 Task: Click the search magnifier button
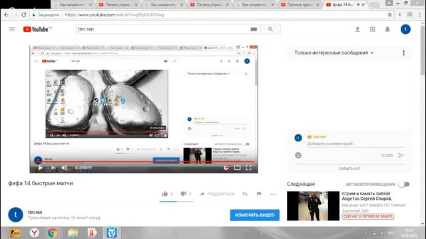270,29
